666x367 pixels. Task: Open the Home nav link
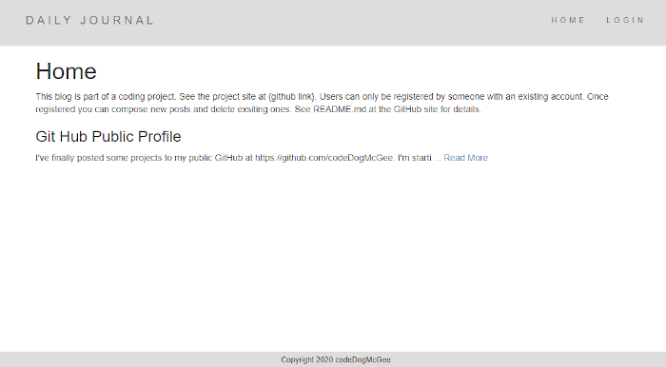tap(568, 20)
